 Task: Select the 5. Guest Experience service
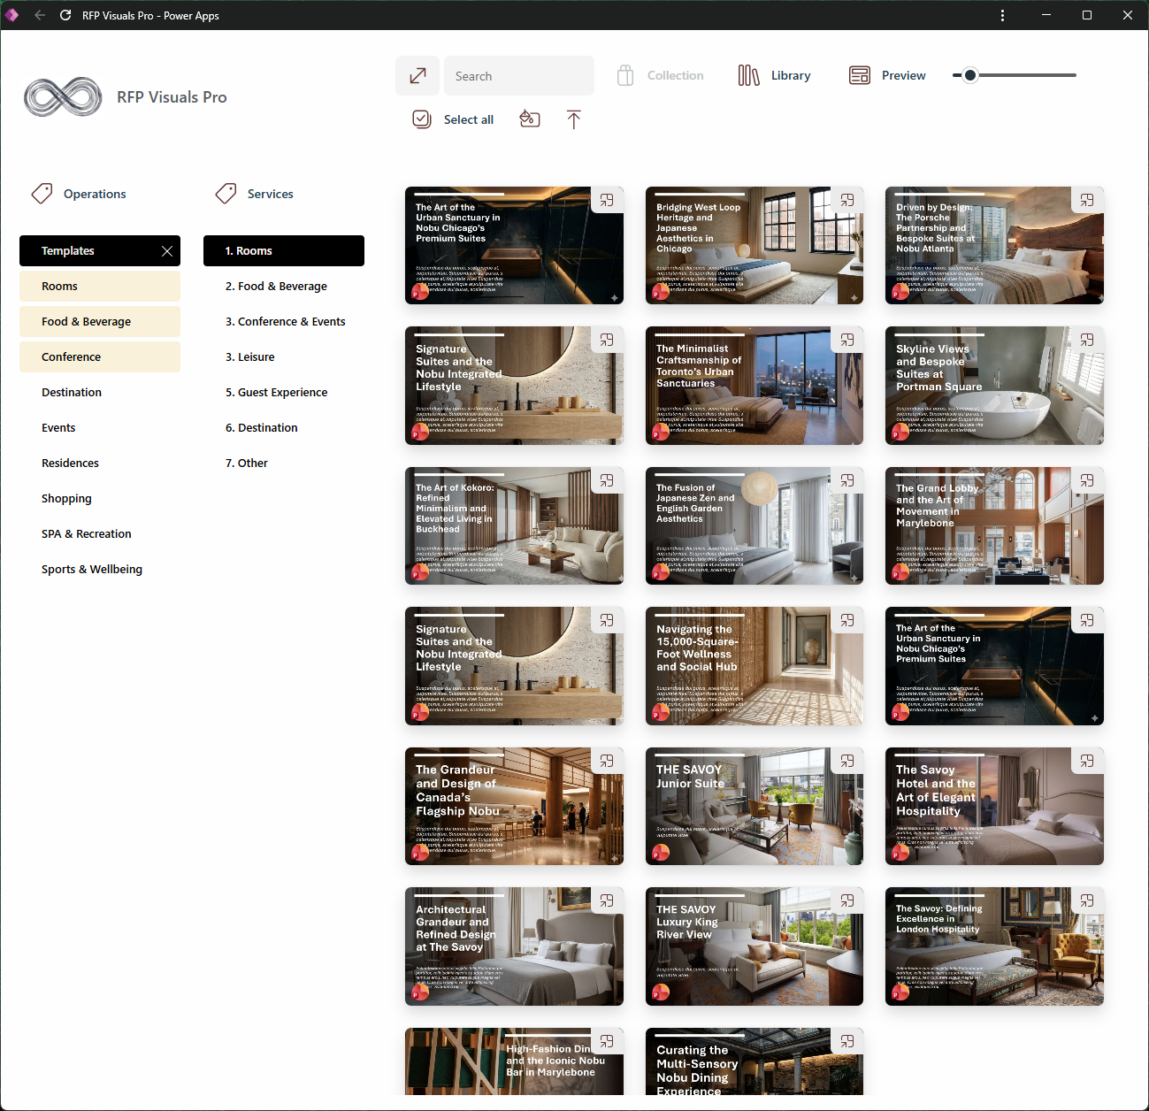coord(284,393)
